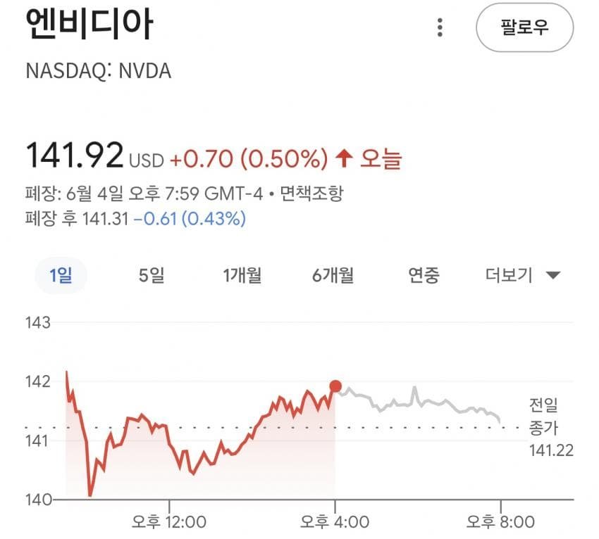Switch to the 1개월 chart tab
The width and height of the screenshot is (599, 539).
pos(242,275)
